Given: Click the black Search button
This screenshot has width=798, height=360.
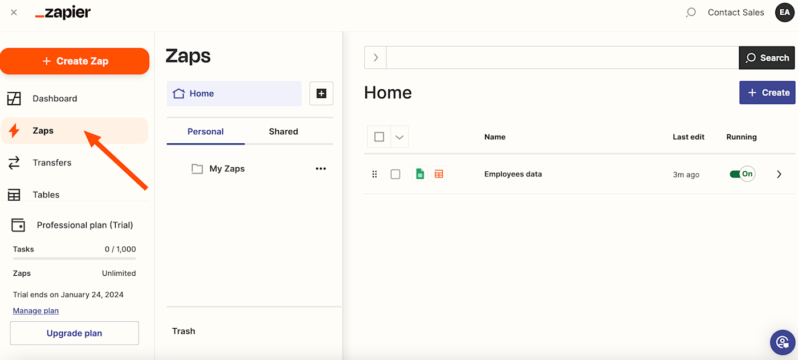Looking at the screenshot, I should click(x=767, y=57).
